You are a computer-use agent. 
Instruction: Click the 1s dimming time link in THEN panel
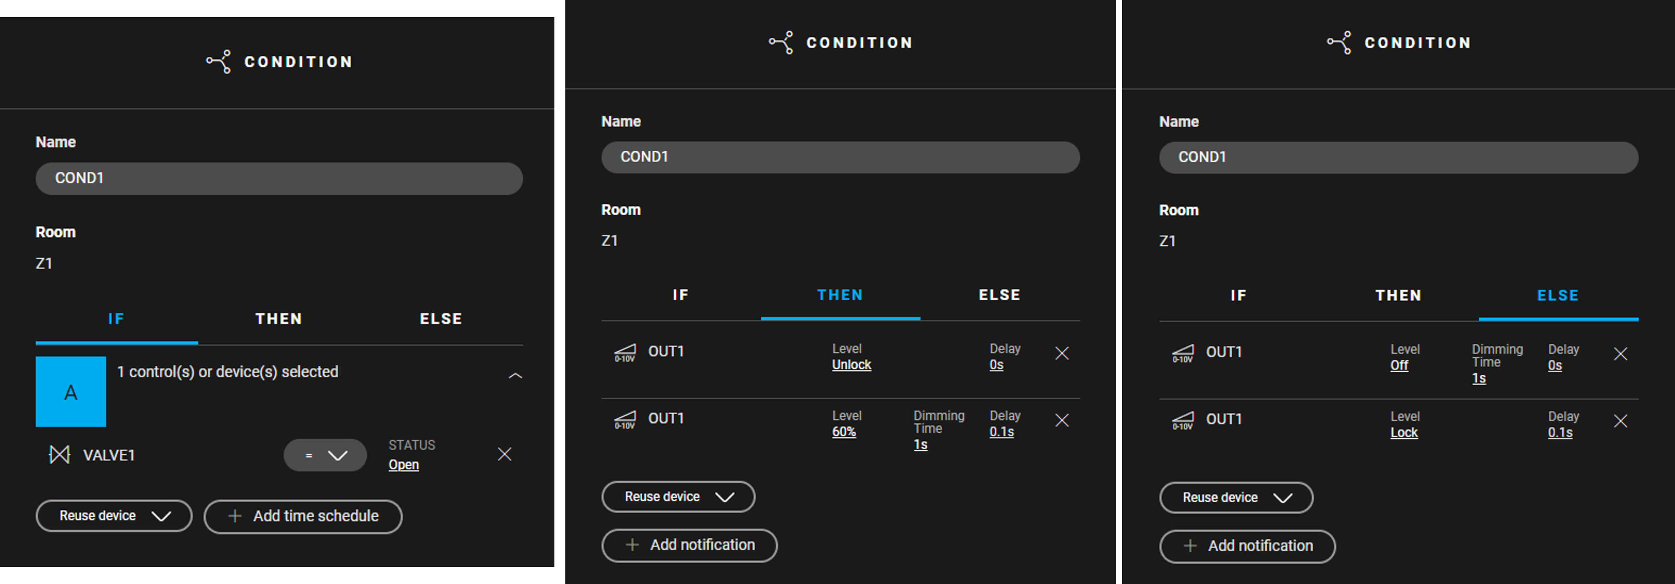(920, 445)
